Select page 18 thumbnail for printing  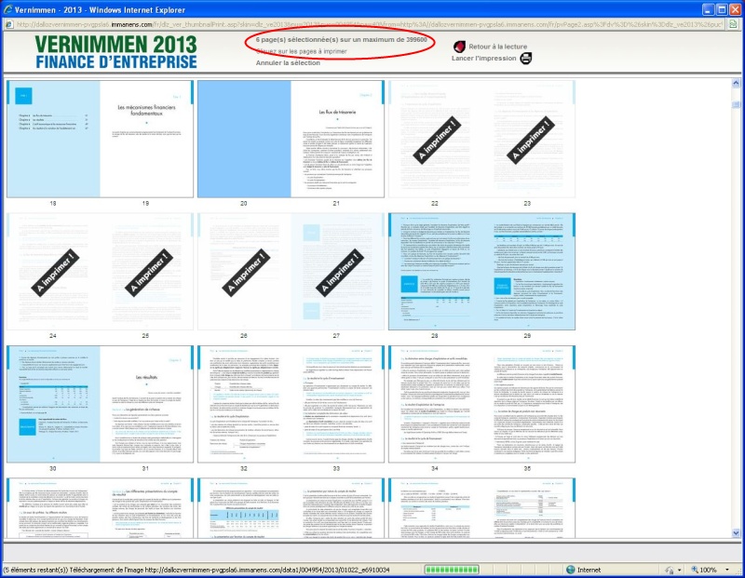click(53, 139)
